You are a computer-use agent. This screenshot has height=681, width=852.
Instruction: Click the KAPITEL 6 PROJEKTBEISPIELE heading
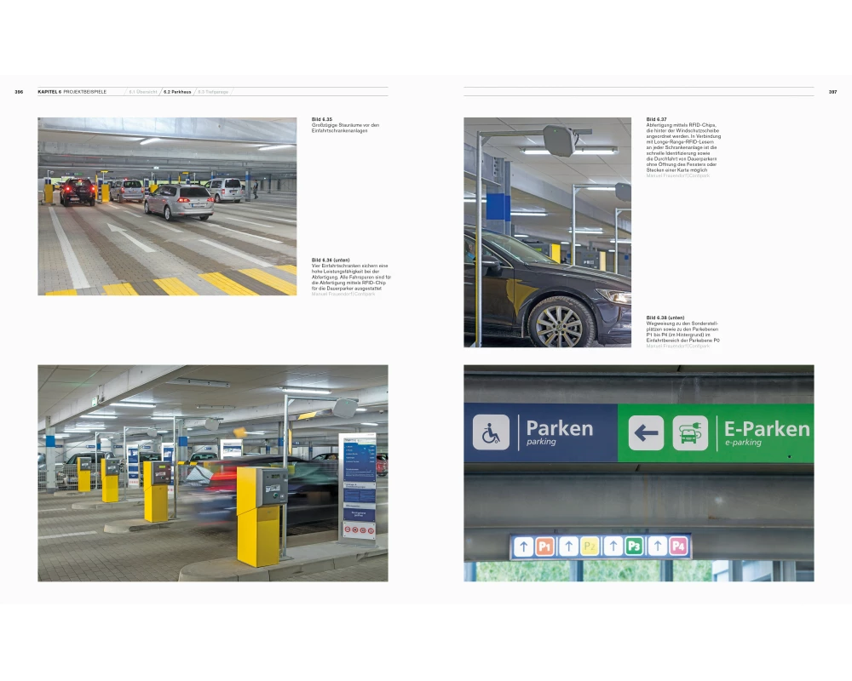coord(72,91)
